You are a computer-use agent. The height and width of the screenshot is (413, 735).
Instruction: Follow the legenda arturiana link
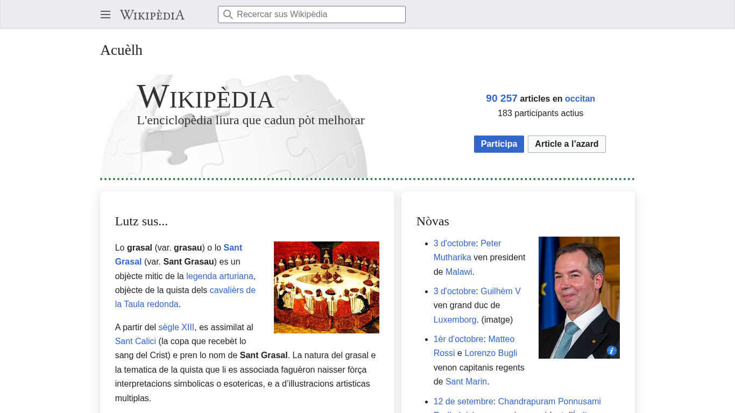220,276
